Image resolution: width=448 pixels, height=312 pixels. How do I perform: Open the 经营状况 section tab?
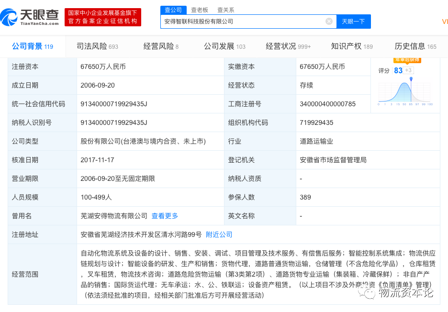point(288,46)
